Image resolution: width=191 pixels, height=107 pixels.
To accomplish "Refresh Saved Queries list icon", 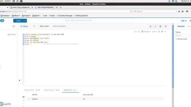I will (59, 90).
